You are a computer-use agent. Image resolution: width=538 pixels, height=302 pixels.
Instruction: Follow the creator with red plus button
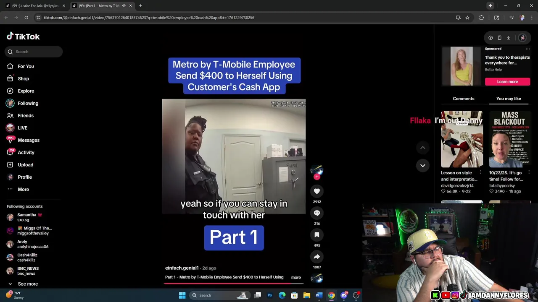click(x=317, y=177)
